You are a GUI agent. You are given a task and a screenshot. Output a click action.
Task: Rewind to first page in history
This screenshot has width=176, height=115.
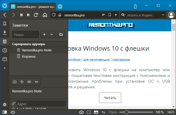coord(21,15)
